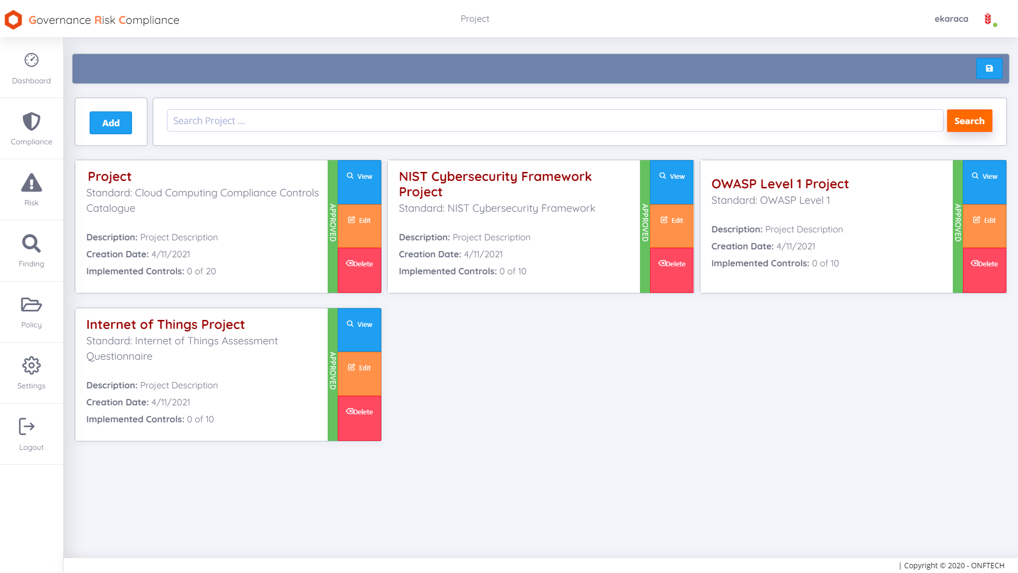Edit the NIST Cybersecurity Framework Project

[x=672, y=226]
